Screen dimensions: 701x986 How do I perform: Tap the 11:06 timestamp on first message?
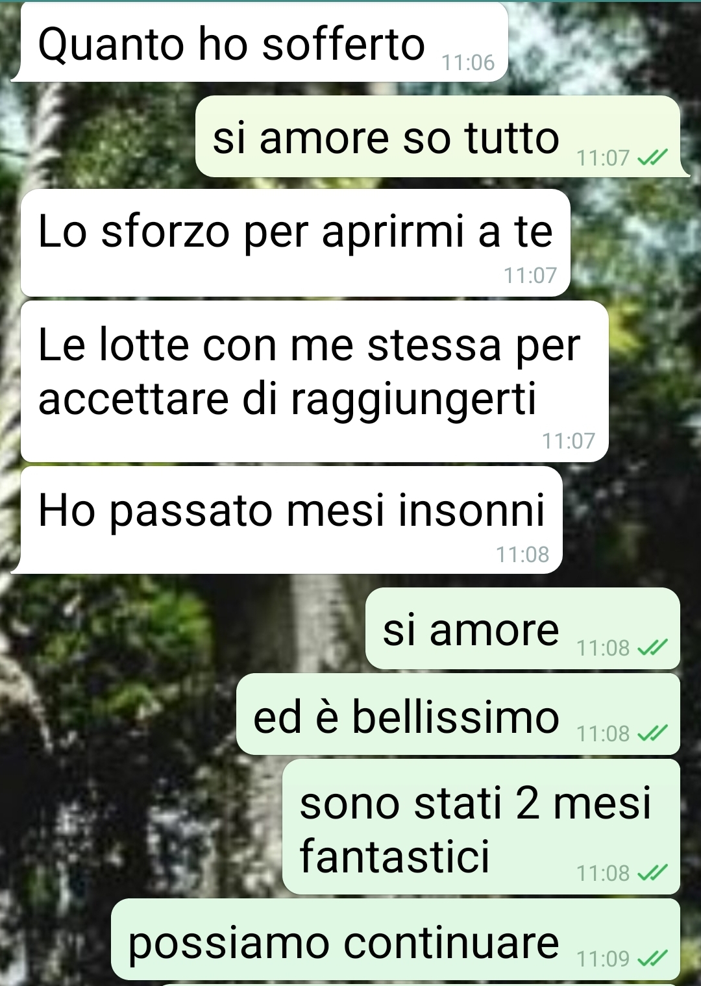click(x=467, y=63)
